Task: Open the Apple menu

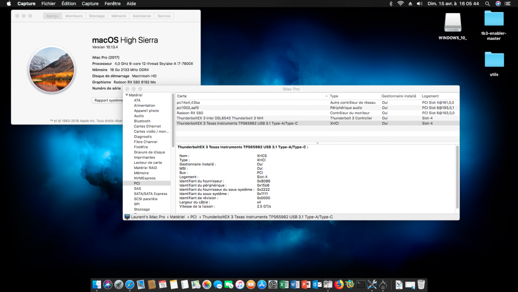Action: point(9,4)
